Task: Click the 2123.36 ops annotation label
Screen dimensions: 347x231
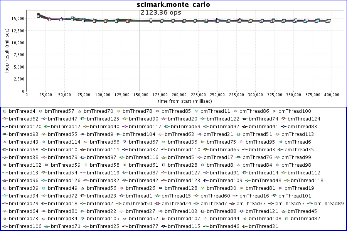Action: click(x=161, y=12)
